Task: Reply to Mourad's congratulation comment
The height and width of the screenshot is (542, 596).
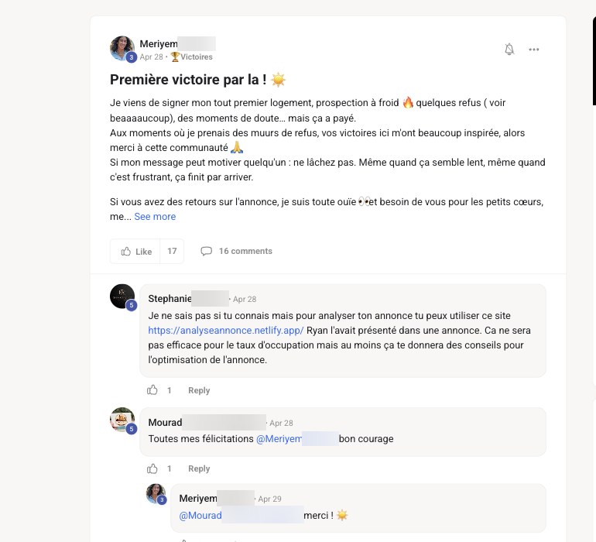Action: click(x=199, y=468)
